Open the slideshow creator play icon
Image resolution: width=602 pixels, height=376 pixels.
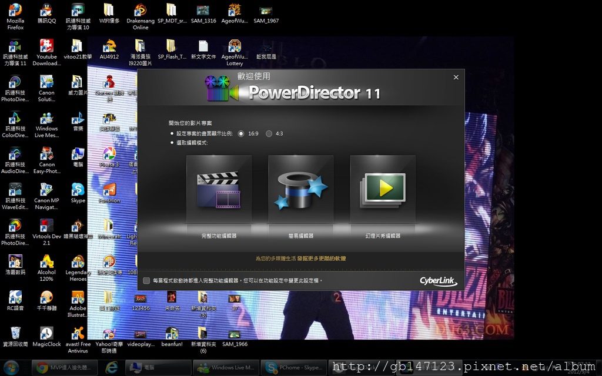pyautogui.click(x=383, y=190)
